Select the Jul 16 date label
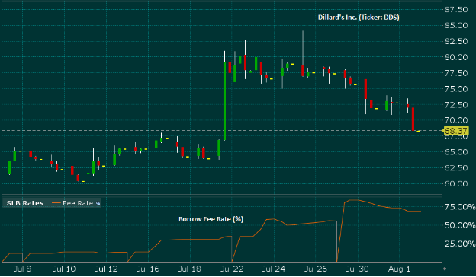 click(148, 269)
